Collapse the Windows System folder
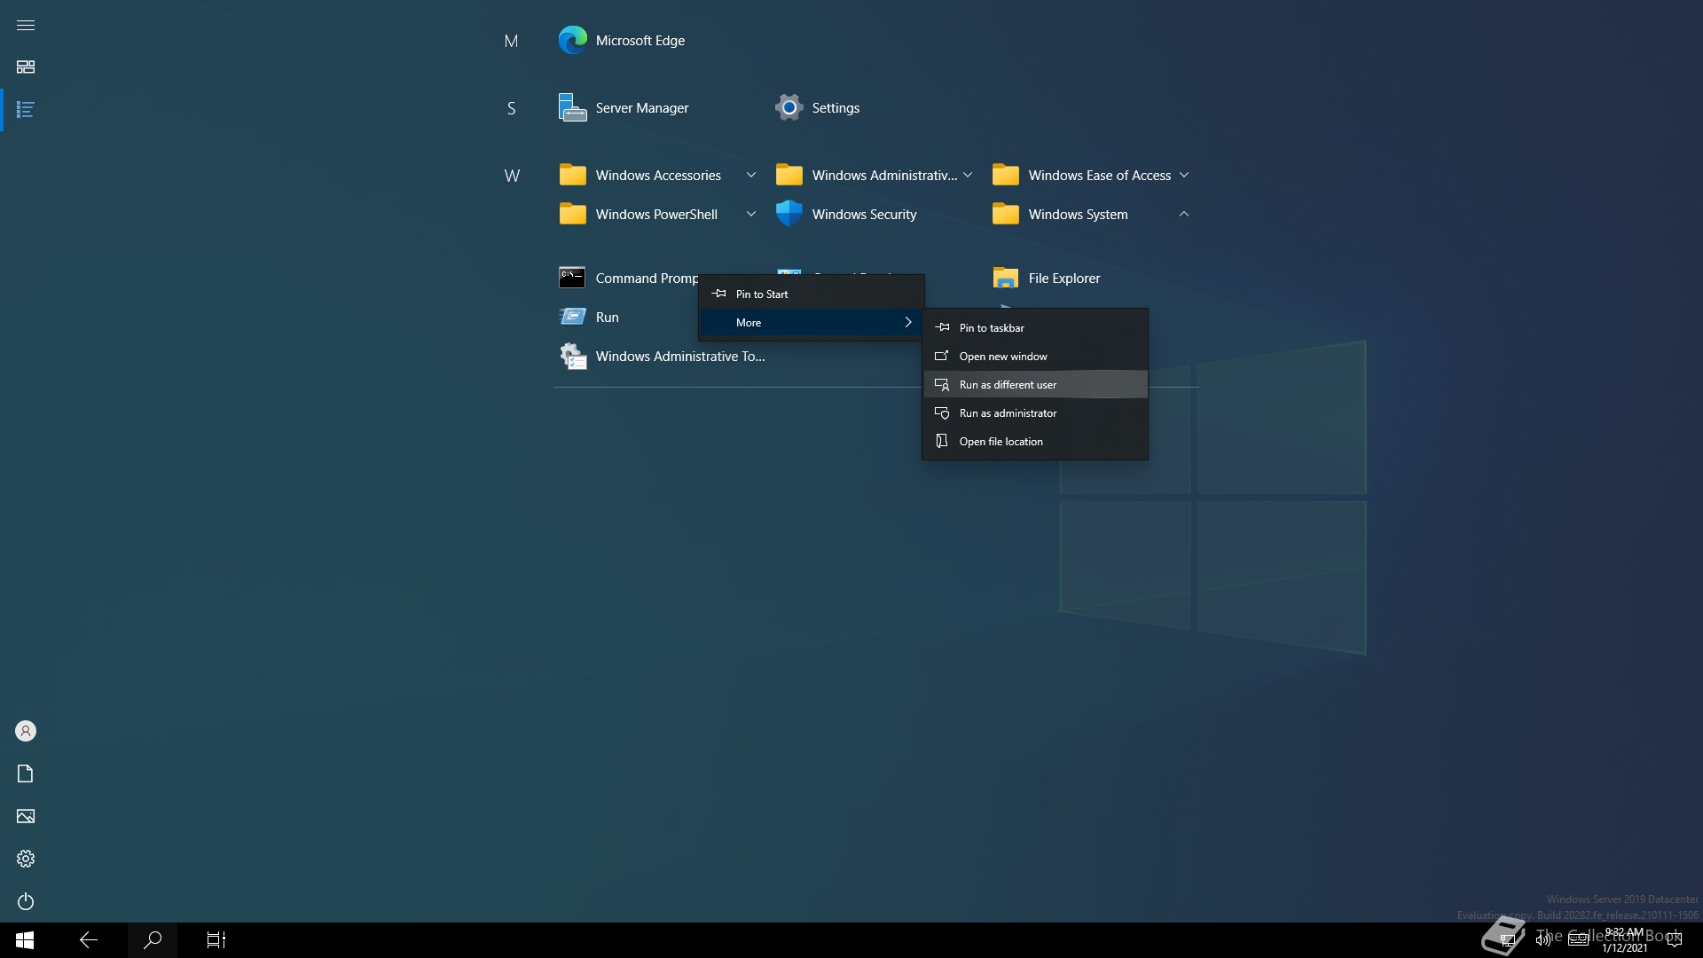The image size is (1703, 958). 1183,215
